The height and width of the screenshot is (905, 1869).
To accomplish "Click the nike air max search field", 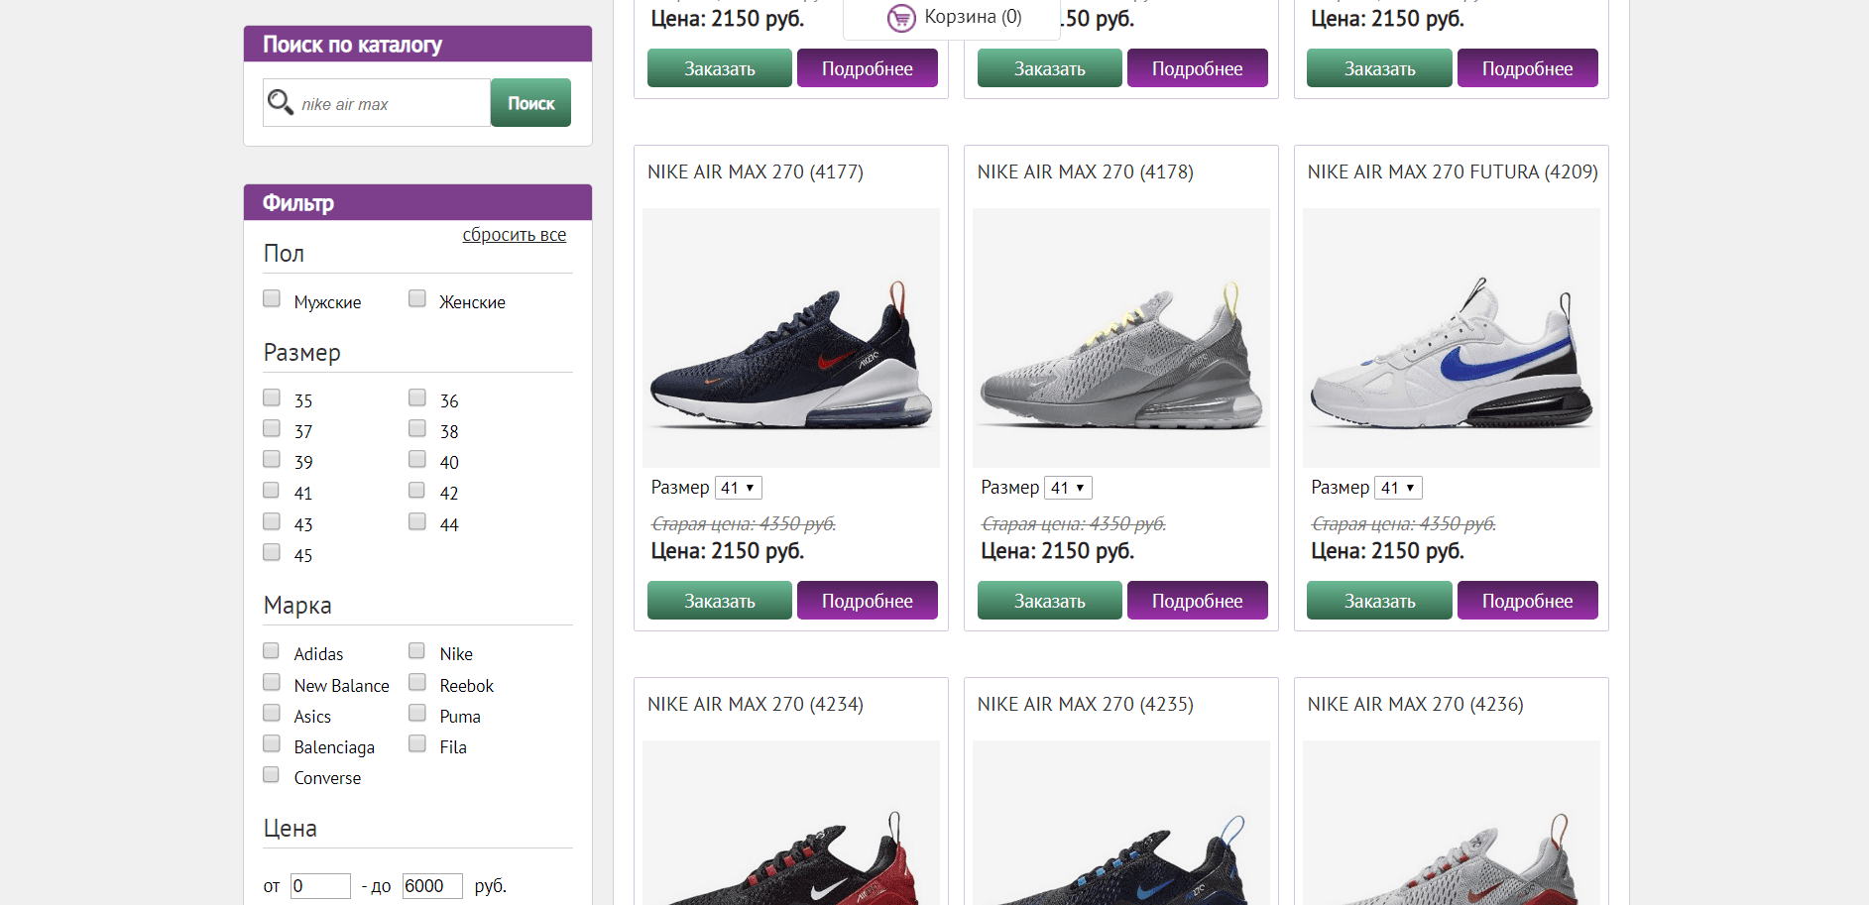I will coord(387,102).
